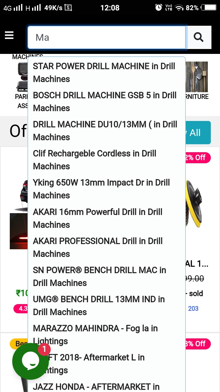Viewport: 220px width, 392px height.
Task: Choose Yking 650W 13mm Impact suggestion
Action: [101, 189]
